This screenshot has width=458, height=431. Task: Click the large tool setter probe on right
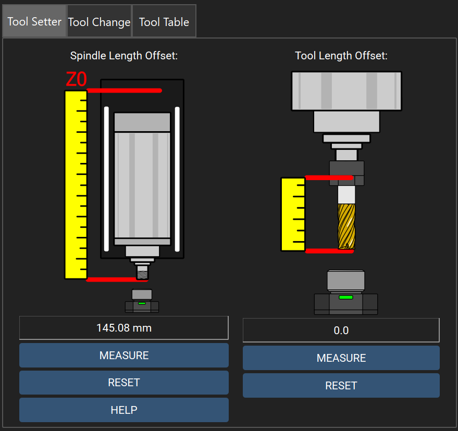click(x=346, y=292)
